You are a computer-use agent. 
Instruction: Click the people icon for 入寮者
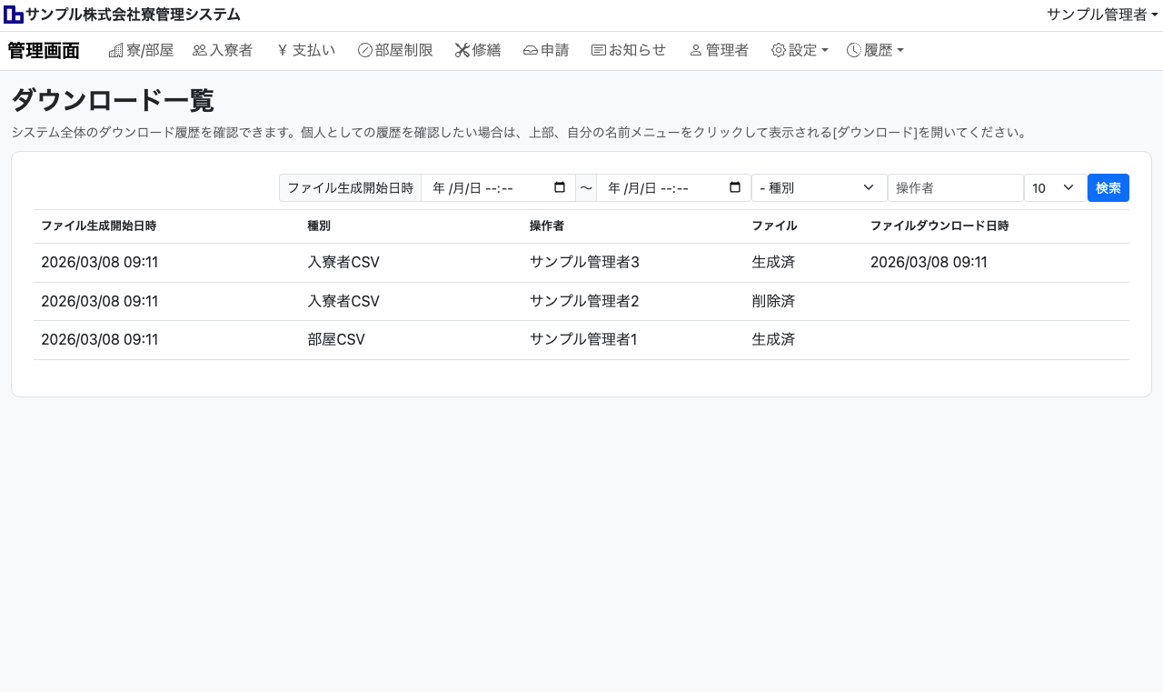(200, 51)
